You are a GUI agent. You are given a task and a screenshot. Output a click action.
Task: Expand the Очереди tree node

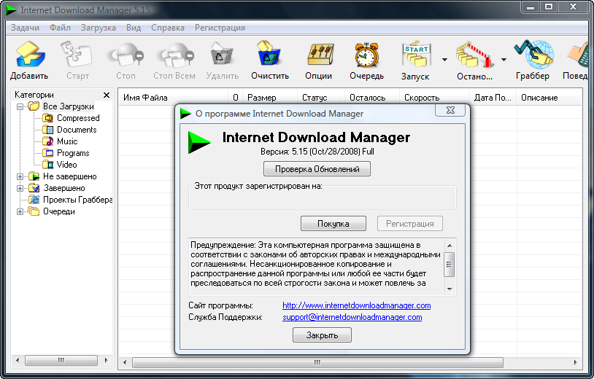click(x=20, y=212)
